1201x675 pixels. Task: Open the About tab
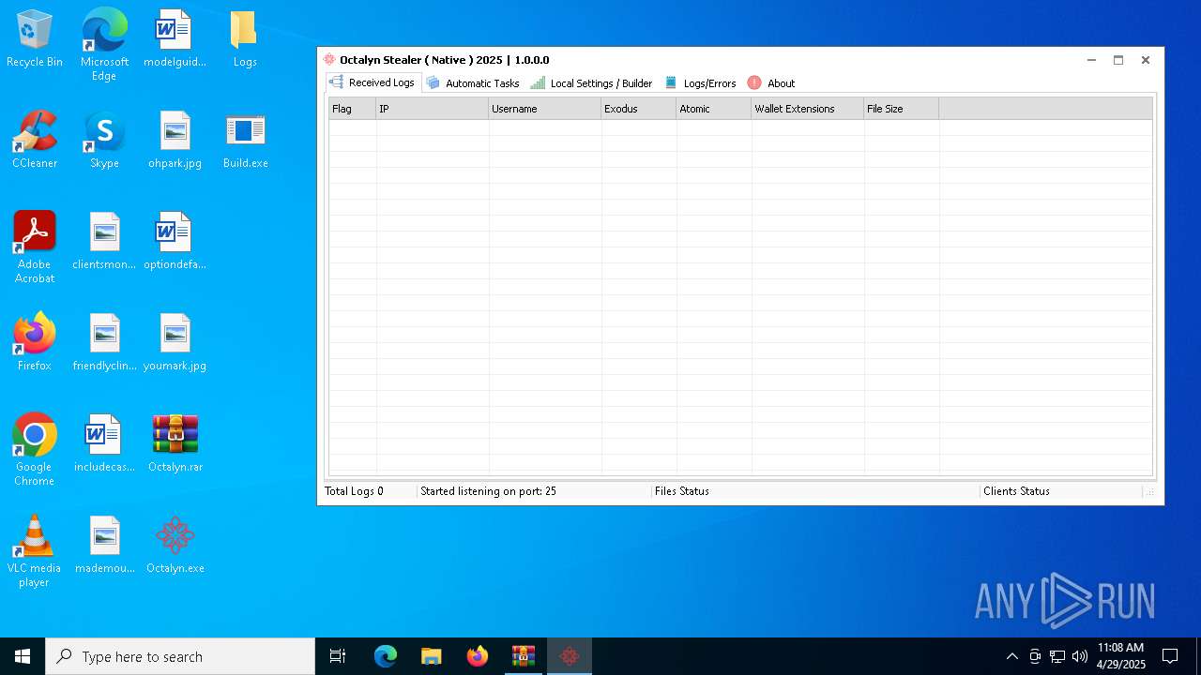tap(771, 83)
